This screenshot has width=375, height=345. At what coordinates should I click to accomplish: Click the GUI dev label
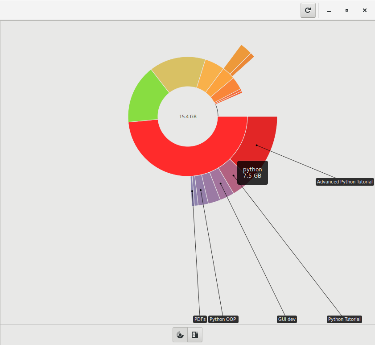pos(287,319)
